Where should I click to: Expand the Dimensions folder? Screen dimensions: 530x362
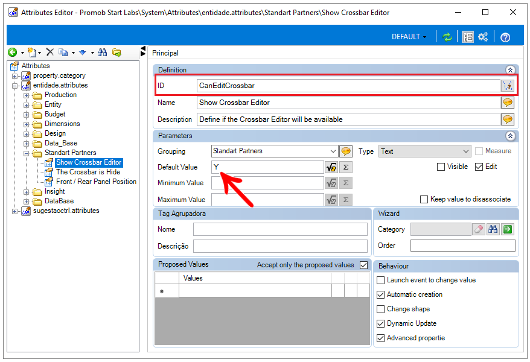[x=26, y=125]
